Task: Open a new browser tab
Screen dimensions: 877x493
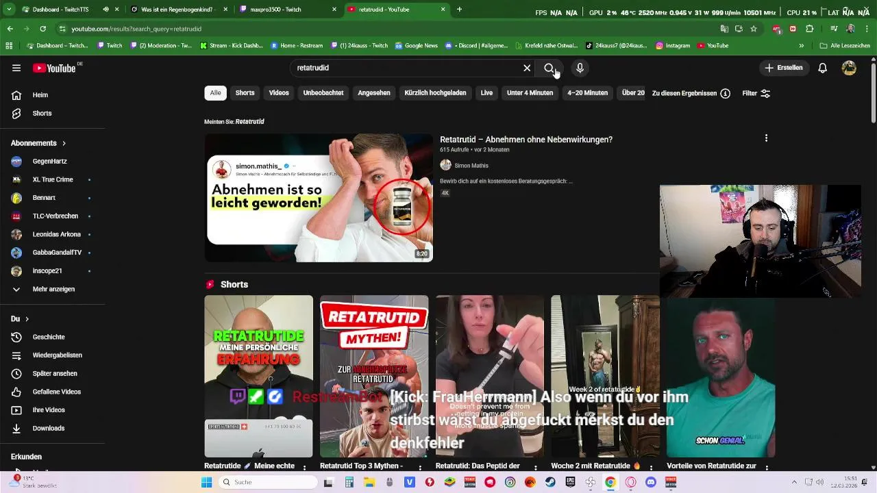Action: click(x=459, y=10)
